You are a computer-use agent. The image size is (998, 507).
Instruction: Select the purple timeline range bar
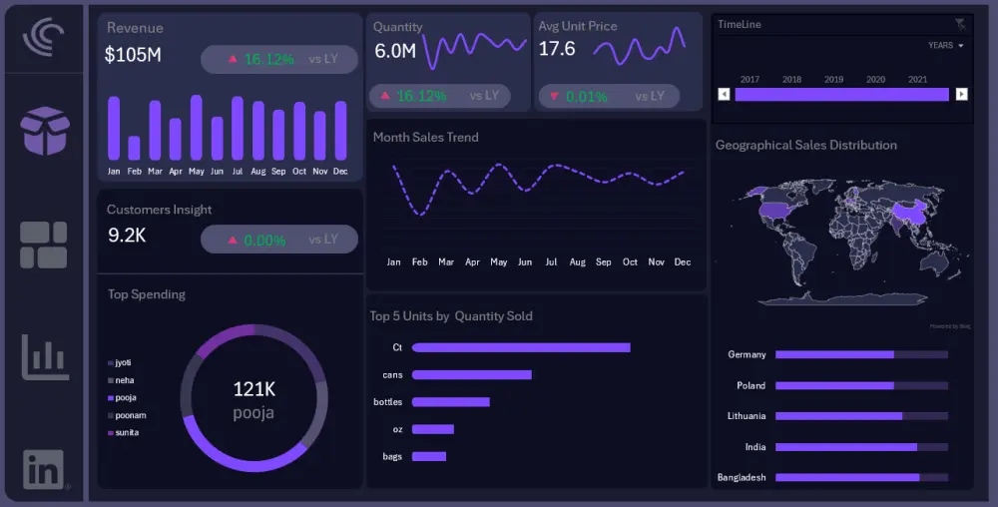841,94
